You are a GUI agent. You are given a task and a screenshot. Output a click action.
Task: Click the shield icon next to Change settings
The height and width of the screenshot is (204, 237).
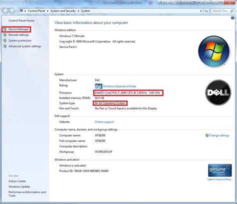[x=207, y=135]
